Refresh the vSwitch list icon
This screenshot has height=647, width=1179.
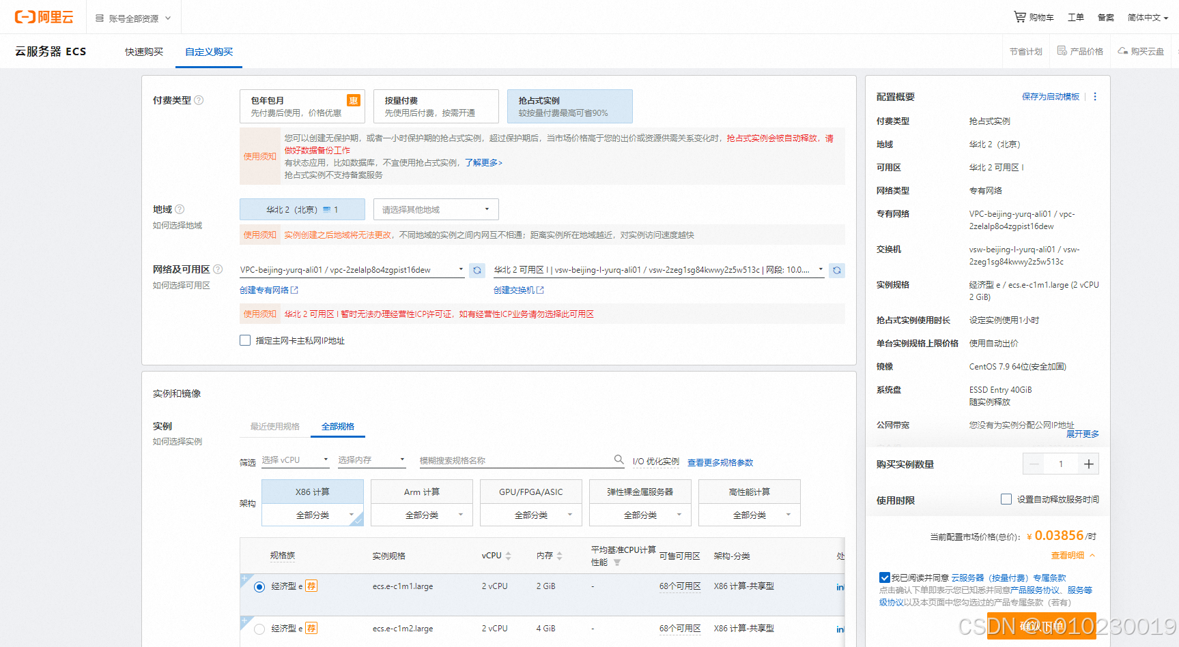837,271
